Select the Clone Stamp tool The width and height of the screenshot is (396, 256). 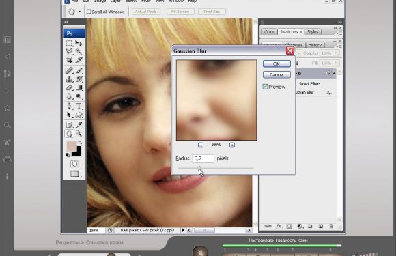tap(69, 79)
